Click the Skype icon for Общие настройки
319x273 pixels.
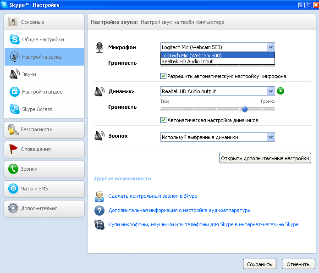pos(14,39)
